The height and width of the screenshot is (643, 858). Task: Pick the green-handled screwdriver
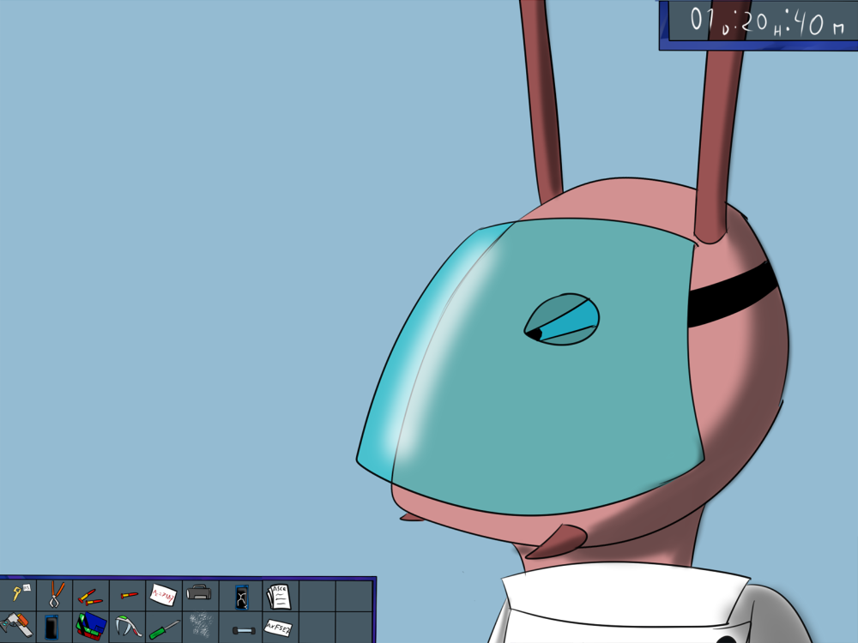(x=164, y=628)
